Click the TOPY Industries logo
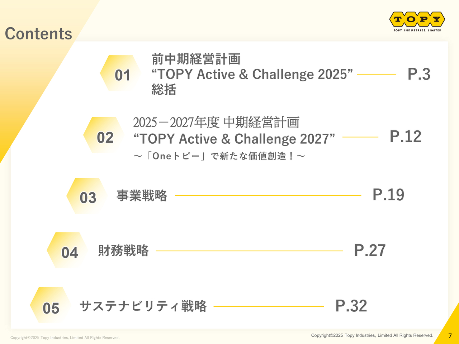This screenshot has width=459, height=344. point(417,21)
